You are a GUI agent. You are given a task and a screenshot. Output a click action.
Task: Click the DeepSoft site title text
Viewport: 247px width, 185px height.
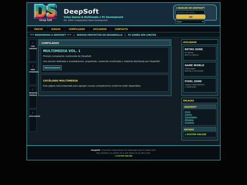(x=81, y=11)
